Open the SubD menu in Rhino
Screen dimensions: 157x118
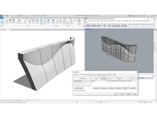coord(102,21)
